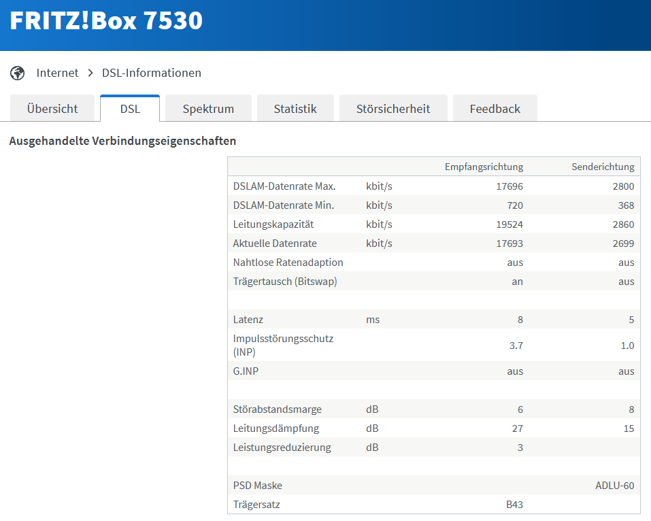Select the Störabstandsmarge row label
Viewport: 651px width, 521px height.
click(278, 409)
